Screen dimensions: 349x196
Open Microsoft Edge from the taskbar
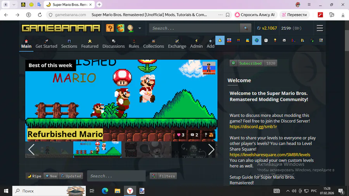pos(105,191)
